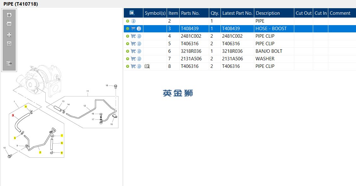Screen dimensions: 356x186
Task: Sort by Item column header
Action: tap(173, 13)
